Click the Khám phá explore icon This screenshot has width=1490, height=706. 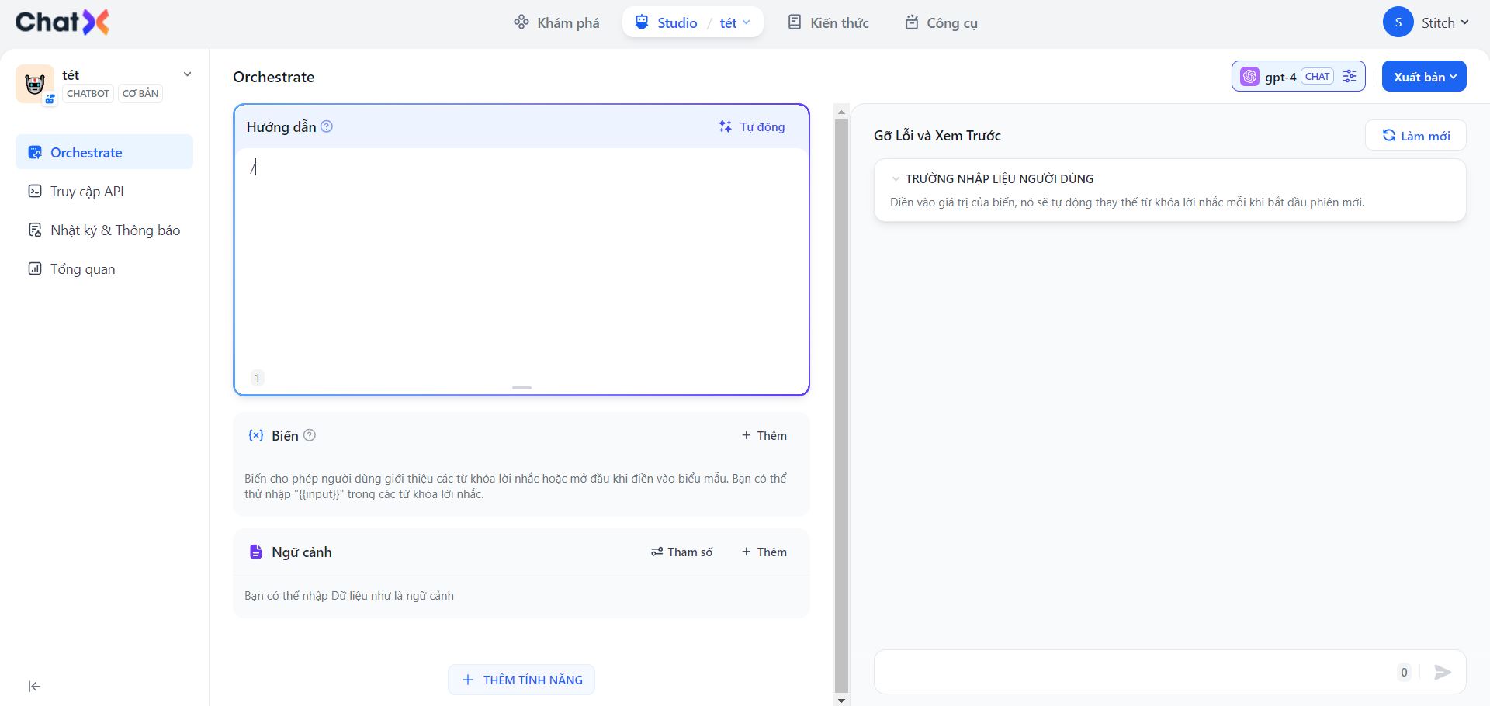521,22
